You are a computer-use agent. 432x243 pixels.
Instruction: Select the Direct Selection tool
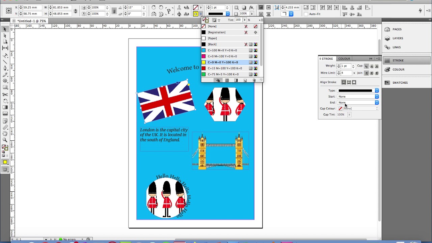pyautogui.click(x=5, y=35)
